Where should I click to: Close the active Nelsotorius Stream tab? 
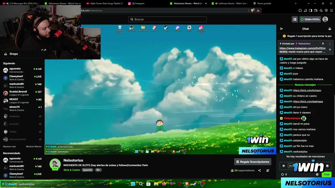point(206,3)
